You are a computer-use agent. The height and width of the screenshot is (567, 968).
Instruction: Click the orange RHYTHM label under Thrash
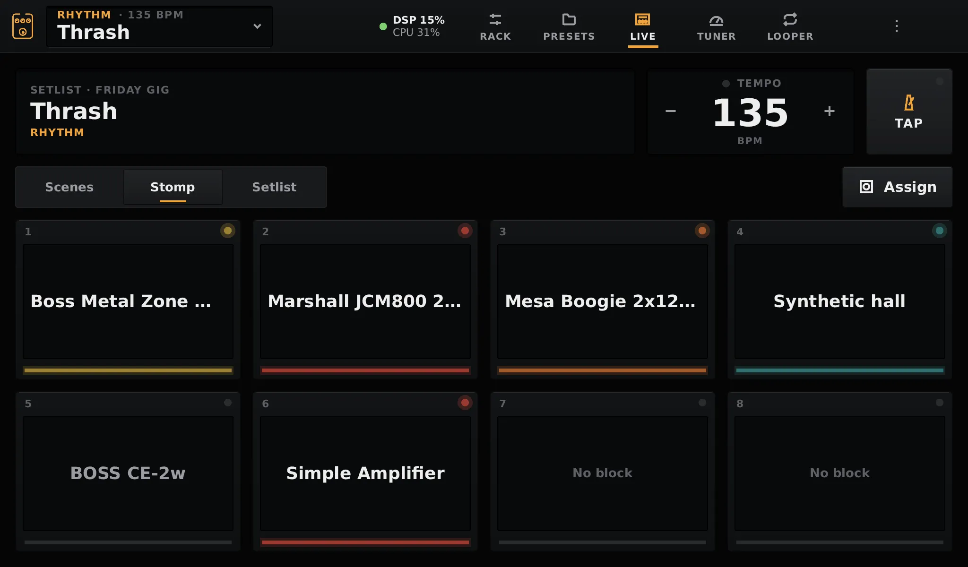(57, 133)
